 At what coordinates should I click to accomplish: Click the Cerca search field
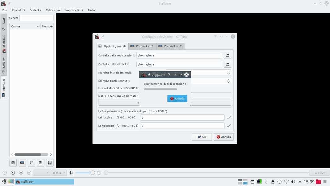pos(36,18)
